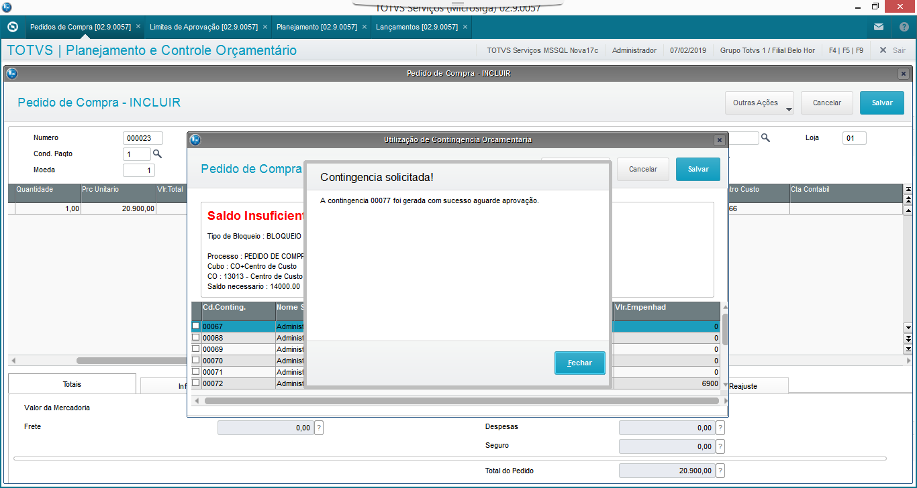Viewport: 917px width, 488px height.
Task: Click the contingency list horizontal scrollbar
Action: coord(461,401)
